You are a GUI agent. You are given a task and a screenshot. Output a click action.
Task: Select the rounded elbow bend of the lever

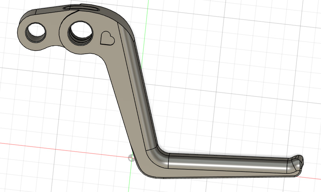click(158, 158)
